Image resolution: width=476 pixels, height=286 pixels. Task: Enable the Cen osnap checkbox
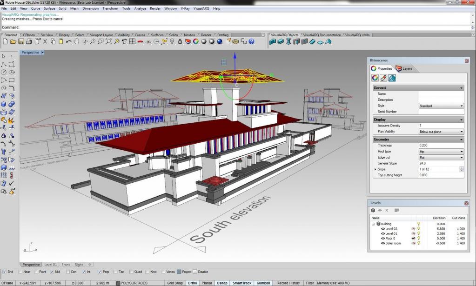coord(68,272)
